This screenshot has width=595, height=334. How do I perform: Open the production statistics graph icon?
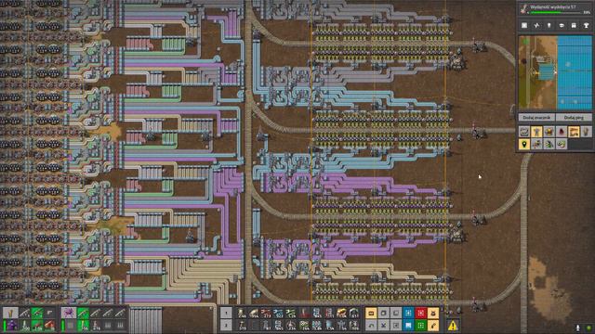pyautogui.click(x=536, y=25)
